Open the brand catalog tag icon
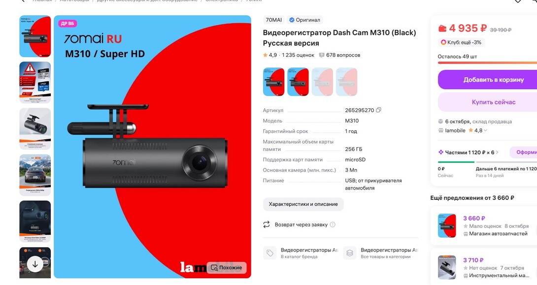The width and height of the screenshot is (537, 285). pos(270,253)
